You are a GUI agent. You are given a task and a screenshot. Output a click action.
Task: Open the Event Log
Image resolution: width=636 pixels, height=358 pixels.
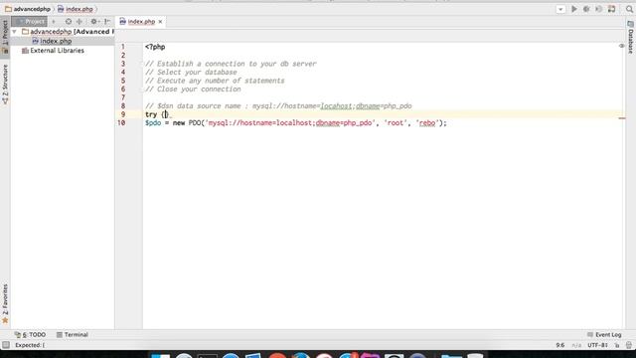pos(604,335)
